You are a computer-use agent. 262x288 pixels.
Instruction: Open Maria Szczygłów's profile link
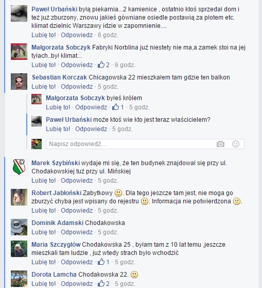point(56,245)
